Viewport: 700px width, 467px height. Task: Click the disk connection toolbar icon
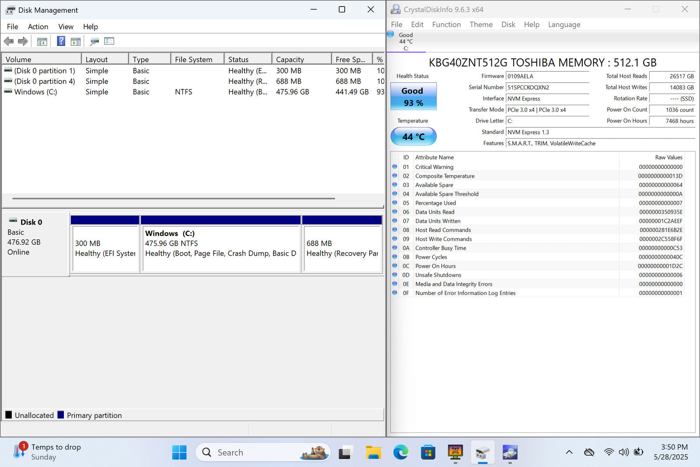(x=94, y=42)
